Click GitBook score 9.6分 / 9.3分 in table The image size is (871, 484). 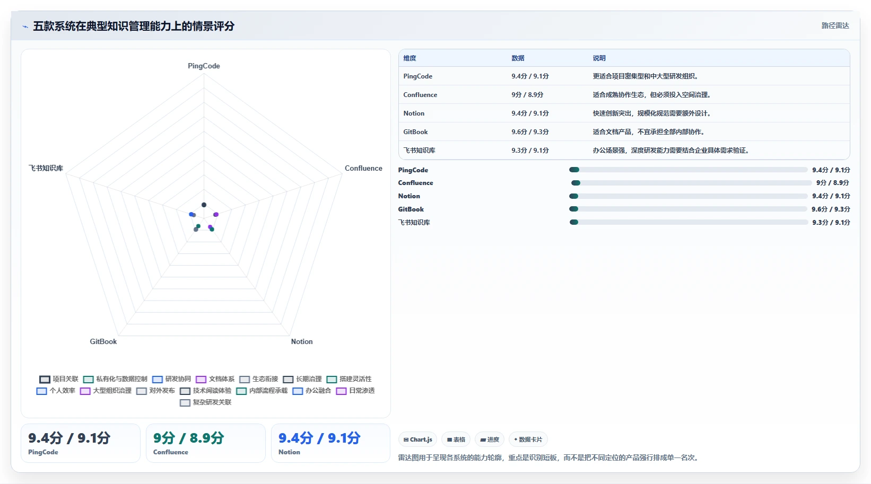click(x=530, y=132)
